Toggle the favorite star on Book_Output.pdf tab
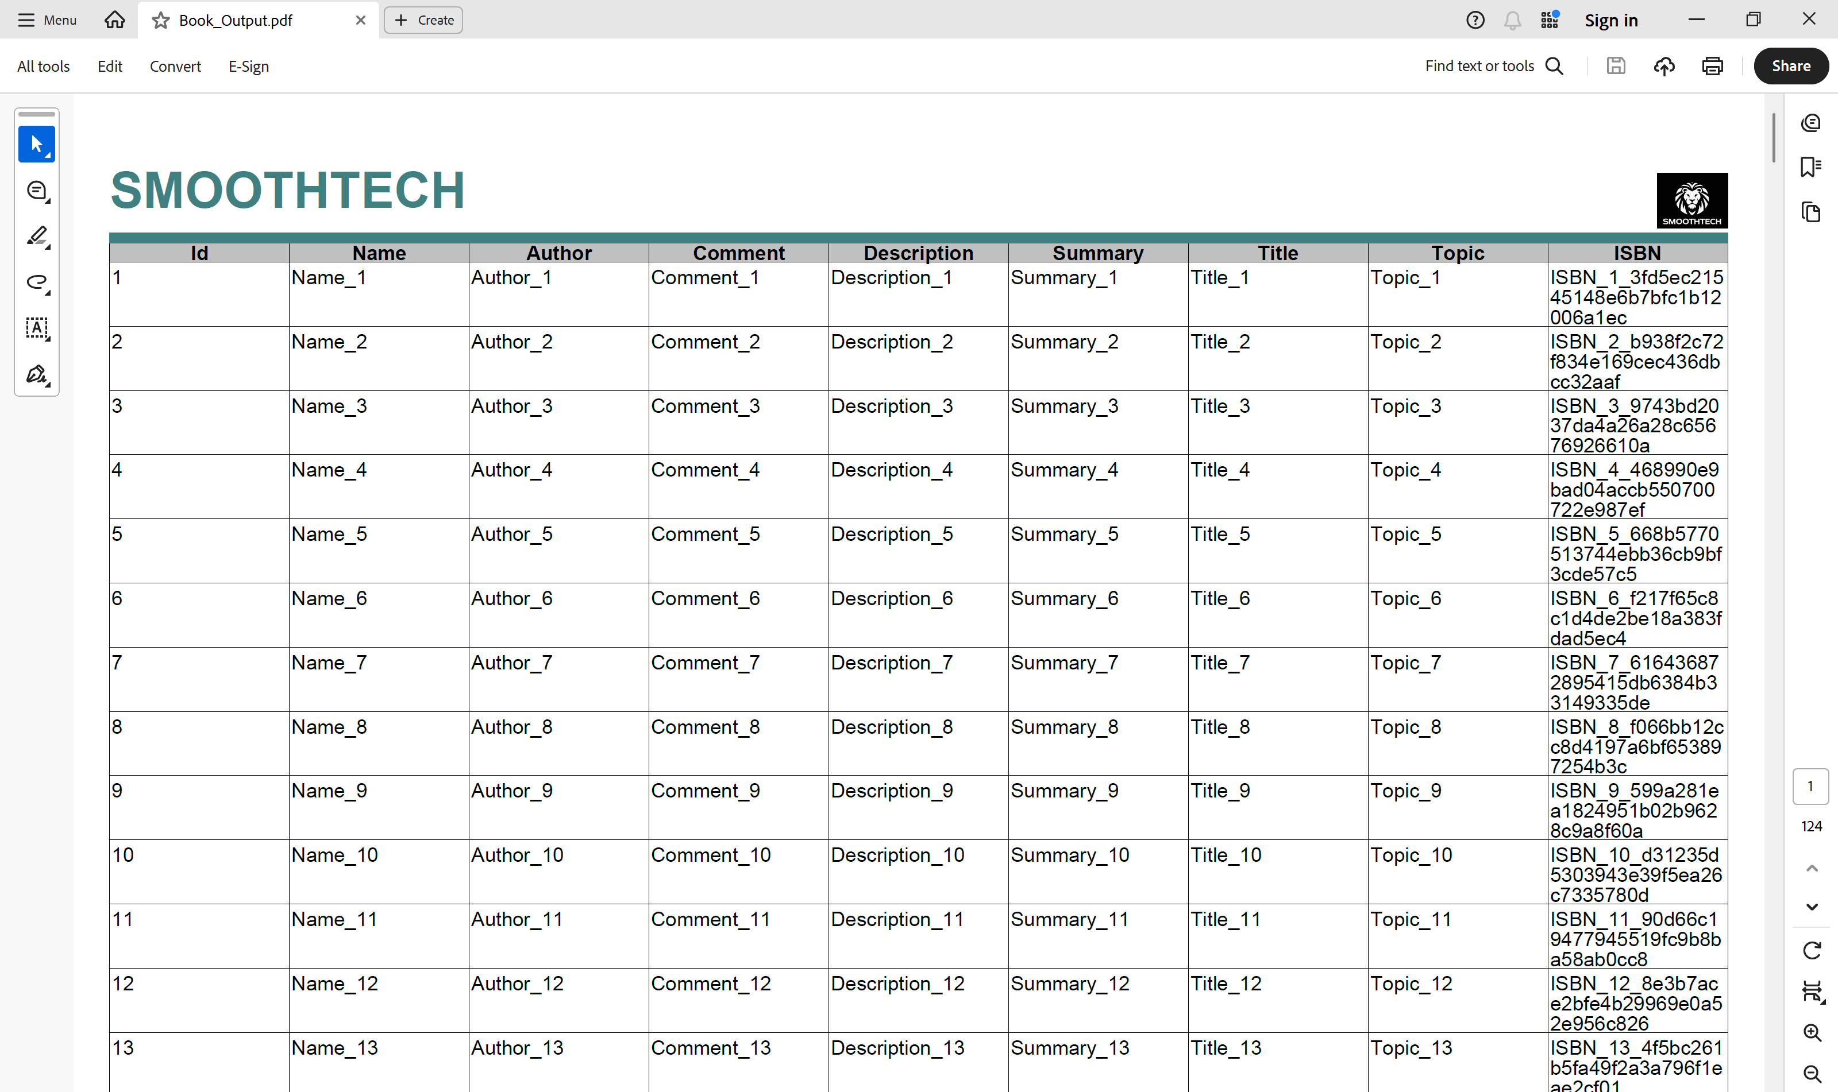This screenshot has width=1838, height=1092. coord(159,20)
